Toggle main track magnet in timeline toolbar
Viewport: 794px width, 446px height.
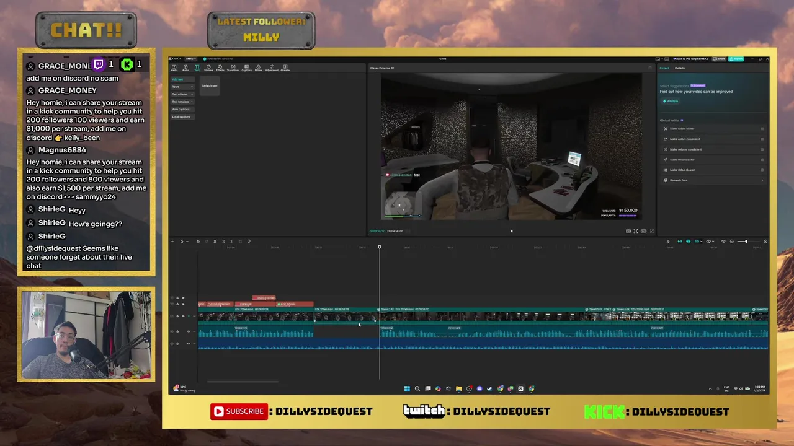[680, 242]
